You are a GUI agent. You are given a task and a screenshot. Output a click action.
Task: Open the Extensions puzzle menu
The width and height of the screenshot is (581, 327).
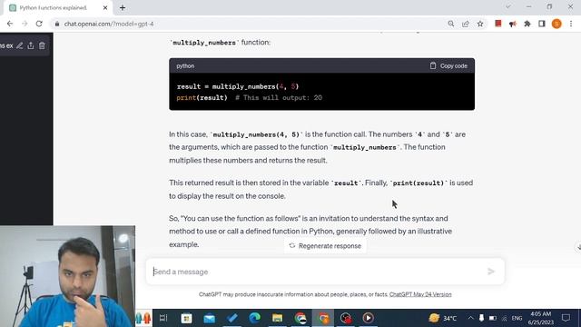(x=527, y=24)
